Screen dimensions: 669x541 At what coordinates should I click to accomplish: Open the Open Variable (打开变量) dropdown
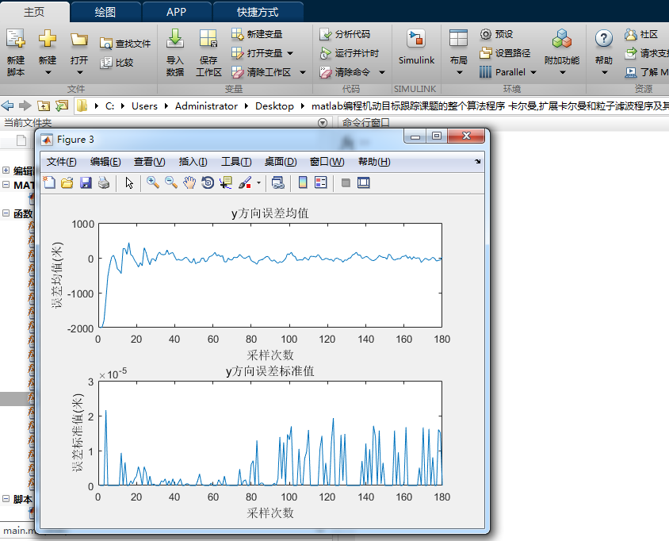point(290,53)
